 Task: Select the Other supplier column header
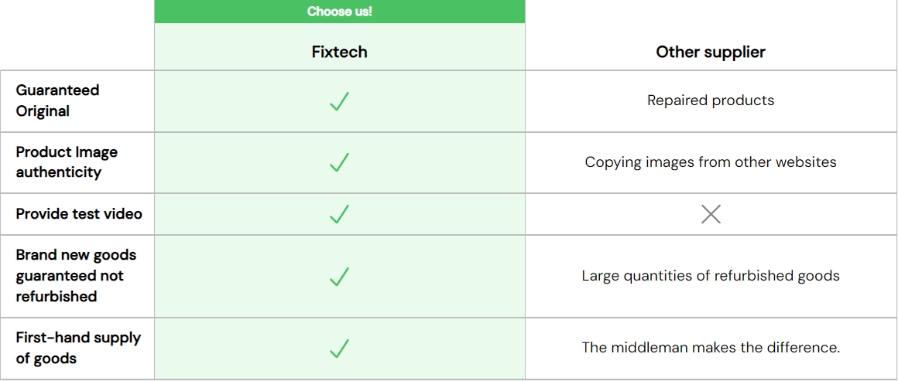click(x=711, y=52)
